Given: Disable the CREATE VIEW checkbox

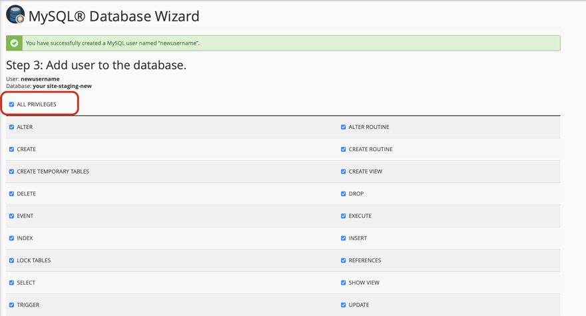Looking at the screenshot, I should pos(343,172).
